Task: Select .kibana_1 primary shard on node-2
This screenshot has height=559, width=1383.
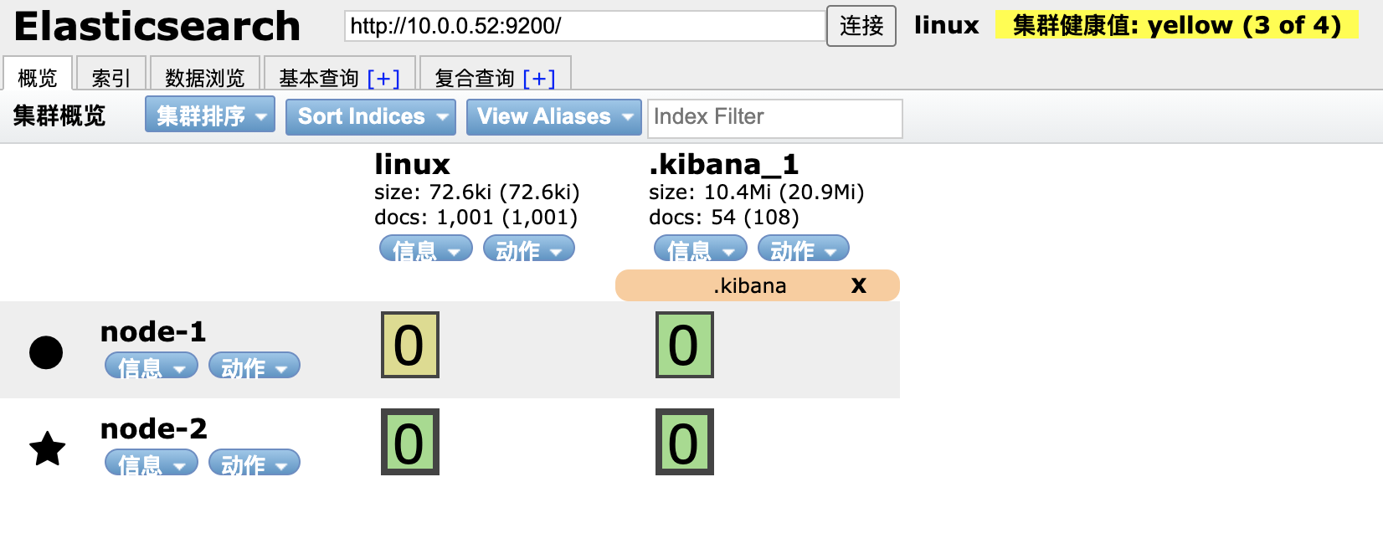Action: tap(684, 442)
